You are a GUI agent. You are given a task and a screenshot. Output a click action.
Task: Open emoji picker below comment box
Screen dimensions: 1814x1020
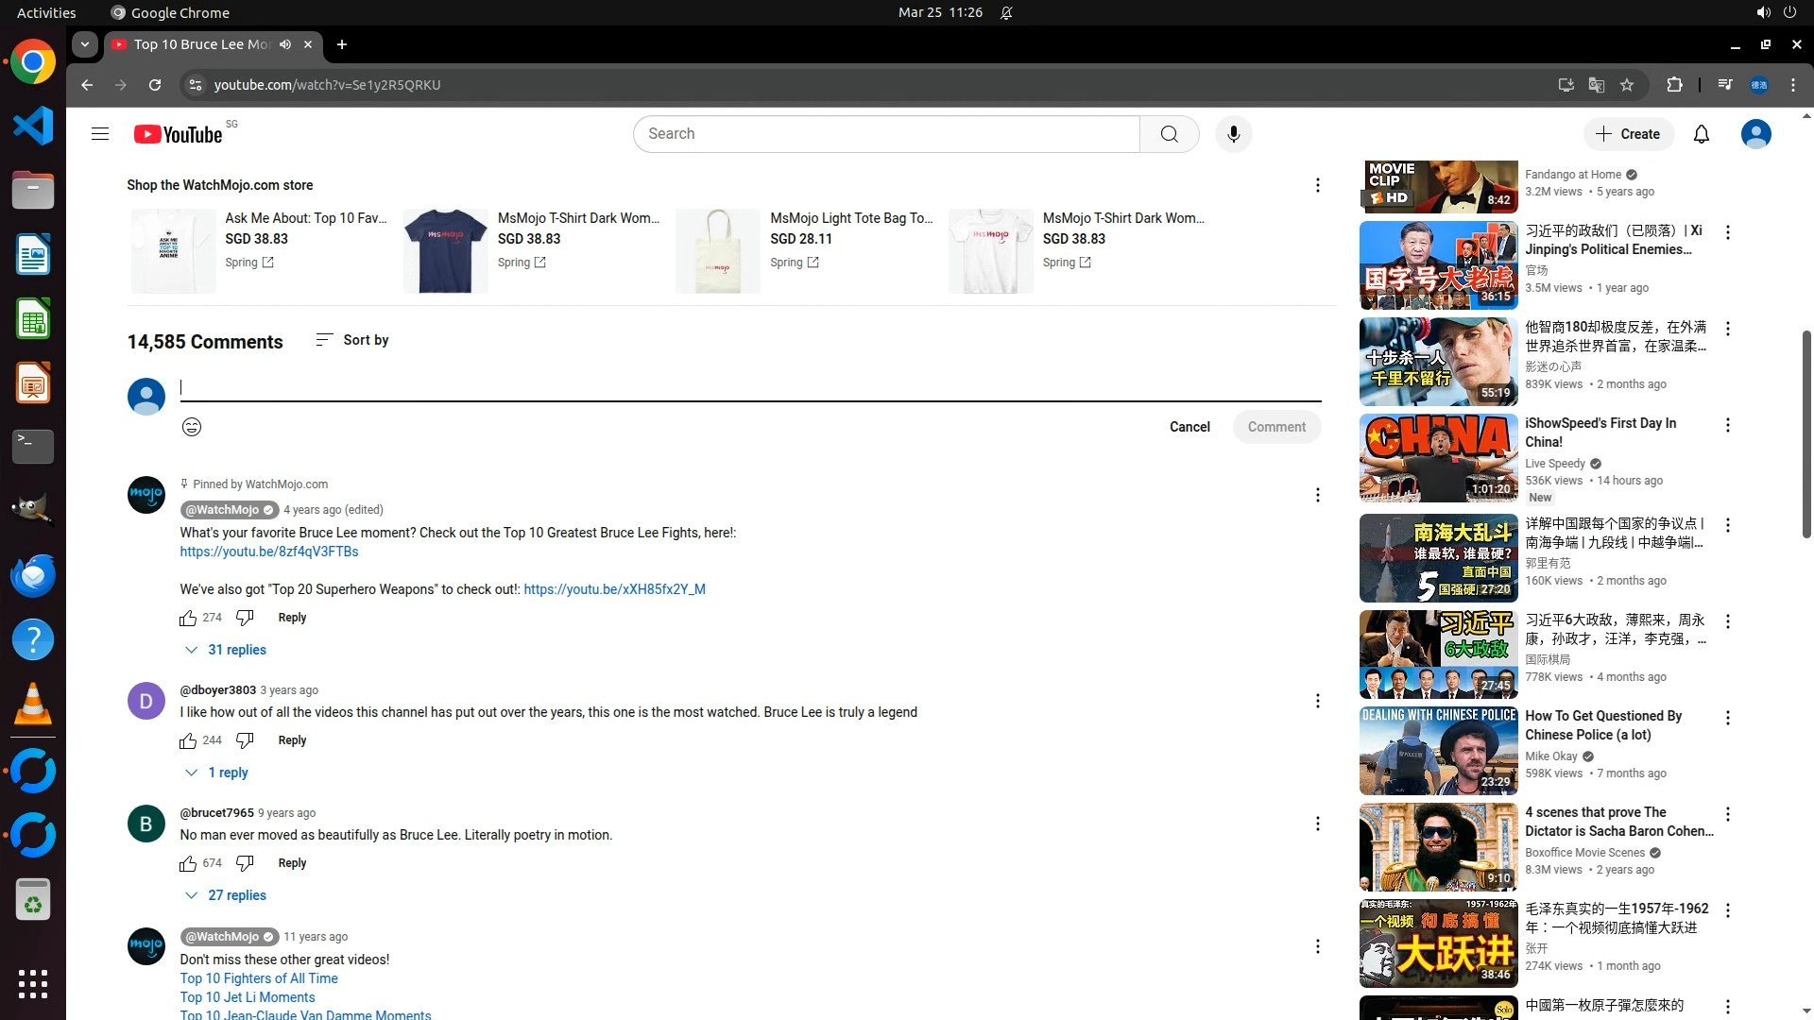tap(192, 427)
